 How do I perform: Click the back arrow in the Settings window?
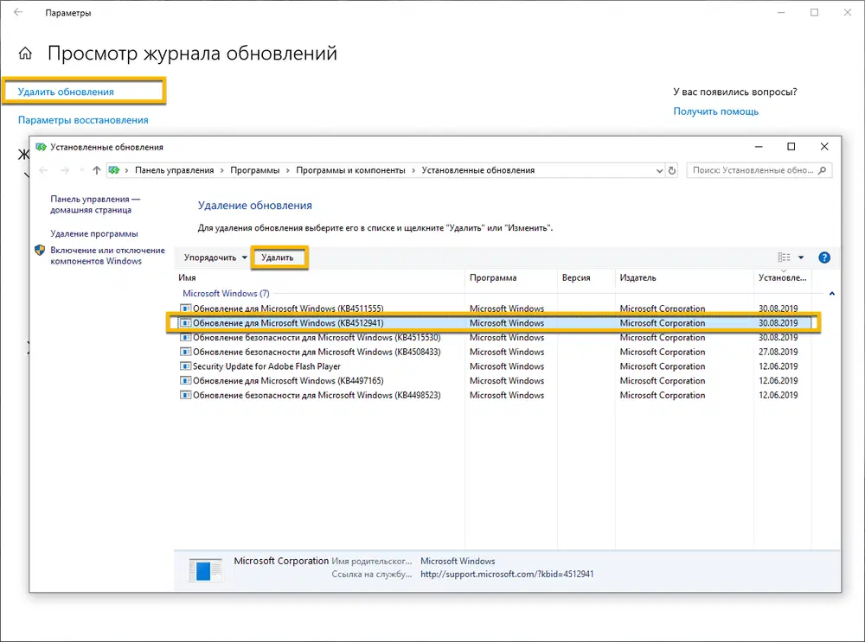click(17, 12)
